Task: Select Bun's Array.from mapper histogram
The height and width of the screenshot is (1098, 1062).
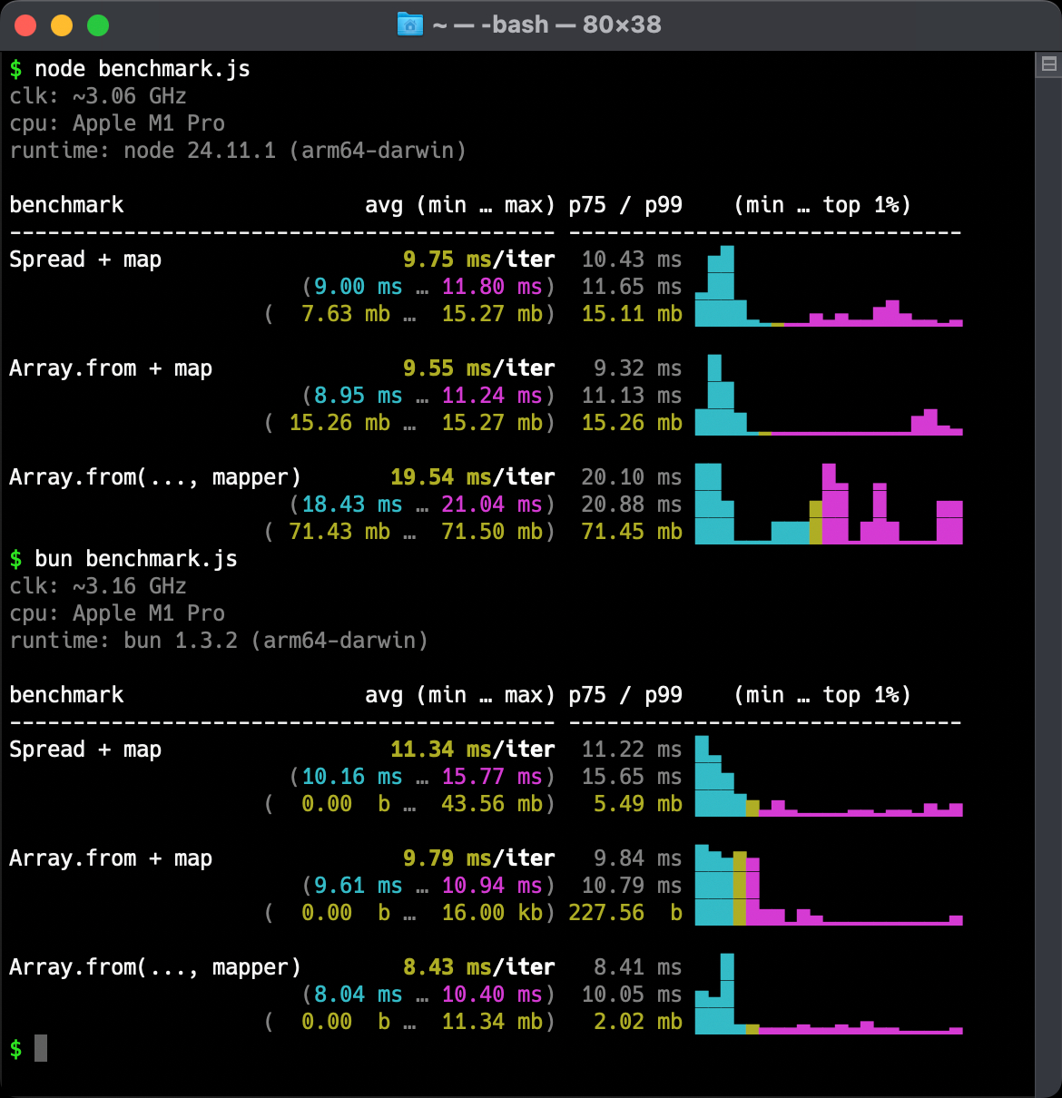Action: (x=828, y=995)
